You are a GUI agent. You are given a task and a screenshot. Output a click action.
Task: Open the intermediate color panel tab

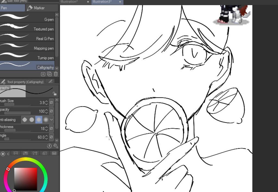(x=35, y=154)
